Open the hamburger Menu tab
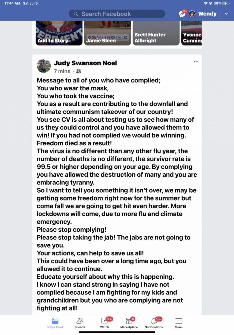 [x=178, y=322]
